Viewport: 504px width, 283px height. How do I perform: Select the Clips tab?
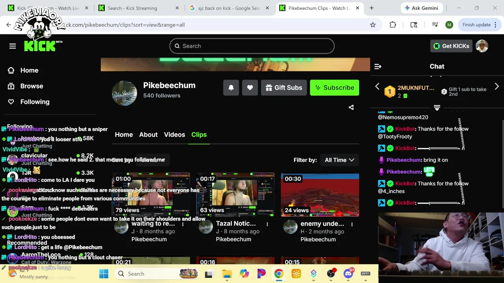199,134
